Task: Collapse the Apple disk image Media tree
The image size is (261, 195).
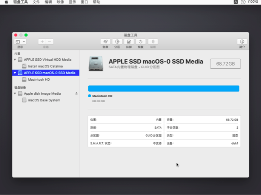Action: point(15,94)
